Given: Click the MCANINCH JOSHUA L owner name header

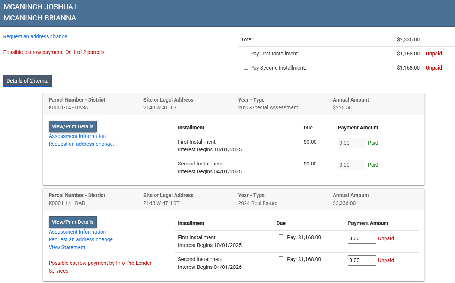Looking at the screenshot, I should [x=41, y=7].
